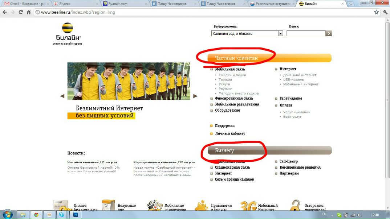Open Windows Explorer taskbar icon
The height and width of the screenshot is (219, 390).
pyautogui.click(x=23, y=215)
